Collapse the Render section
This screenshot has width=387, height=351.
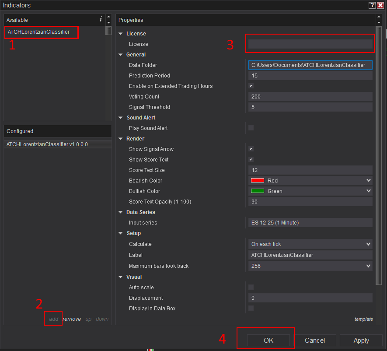pos(121,139)
